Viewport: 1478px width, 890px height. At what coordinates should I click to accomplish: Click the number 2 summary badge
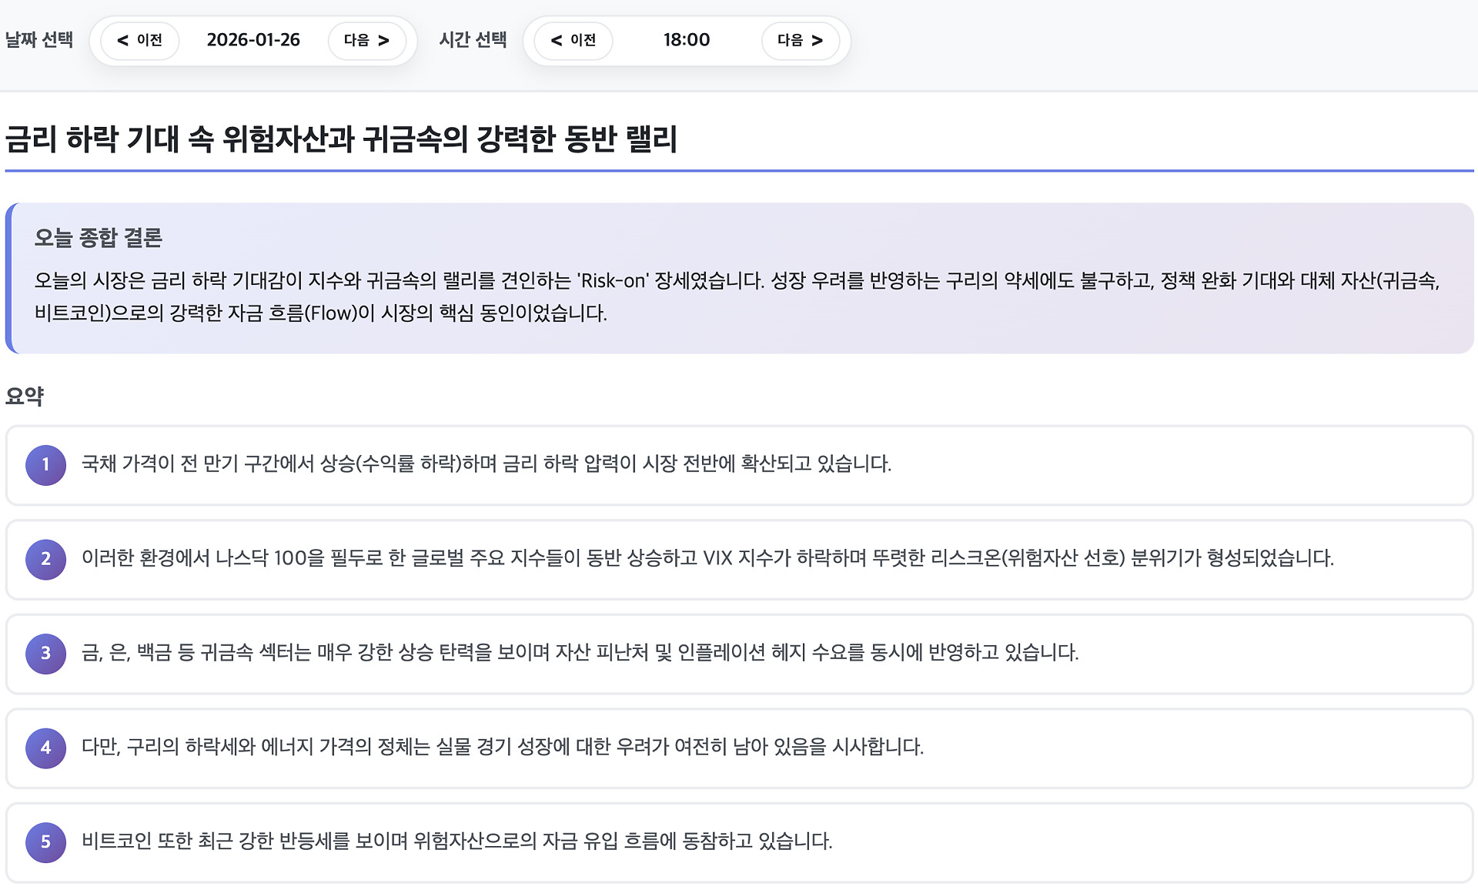click(x=45, y=559)
